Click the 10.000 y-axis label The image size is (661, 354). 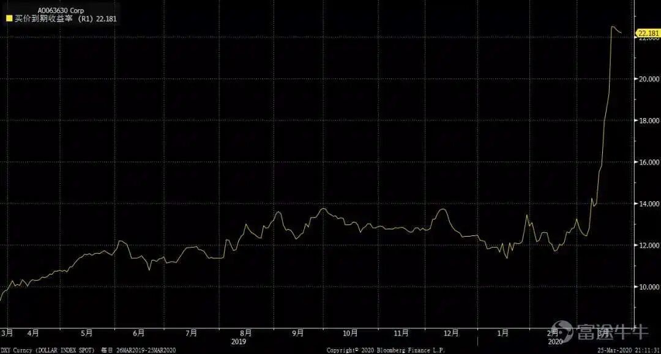pyautogui.click(x=648, y=287)
